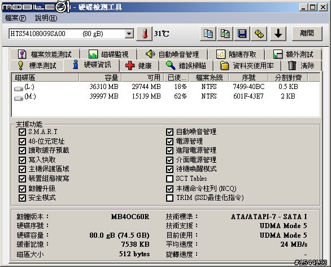Viewport: 331px width, 267px height.
Task: Toggle the 安全模式 checkbox
Action: [22, 198]
